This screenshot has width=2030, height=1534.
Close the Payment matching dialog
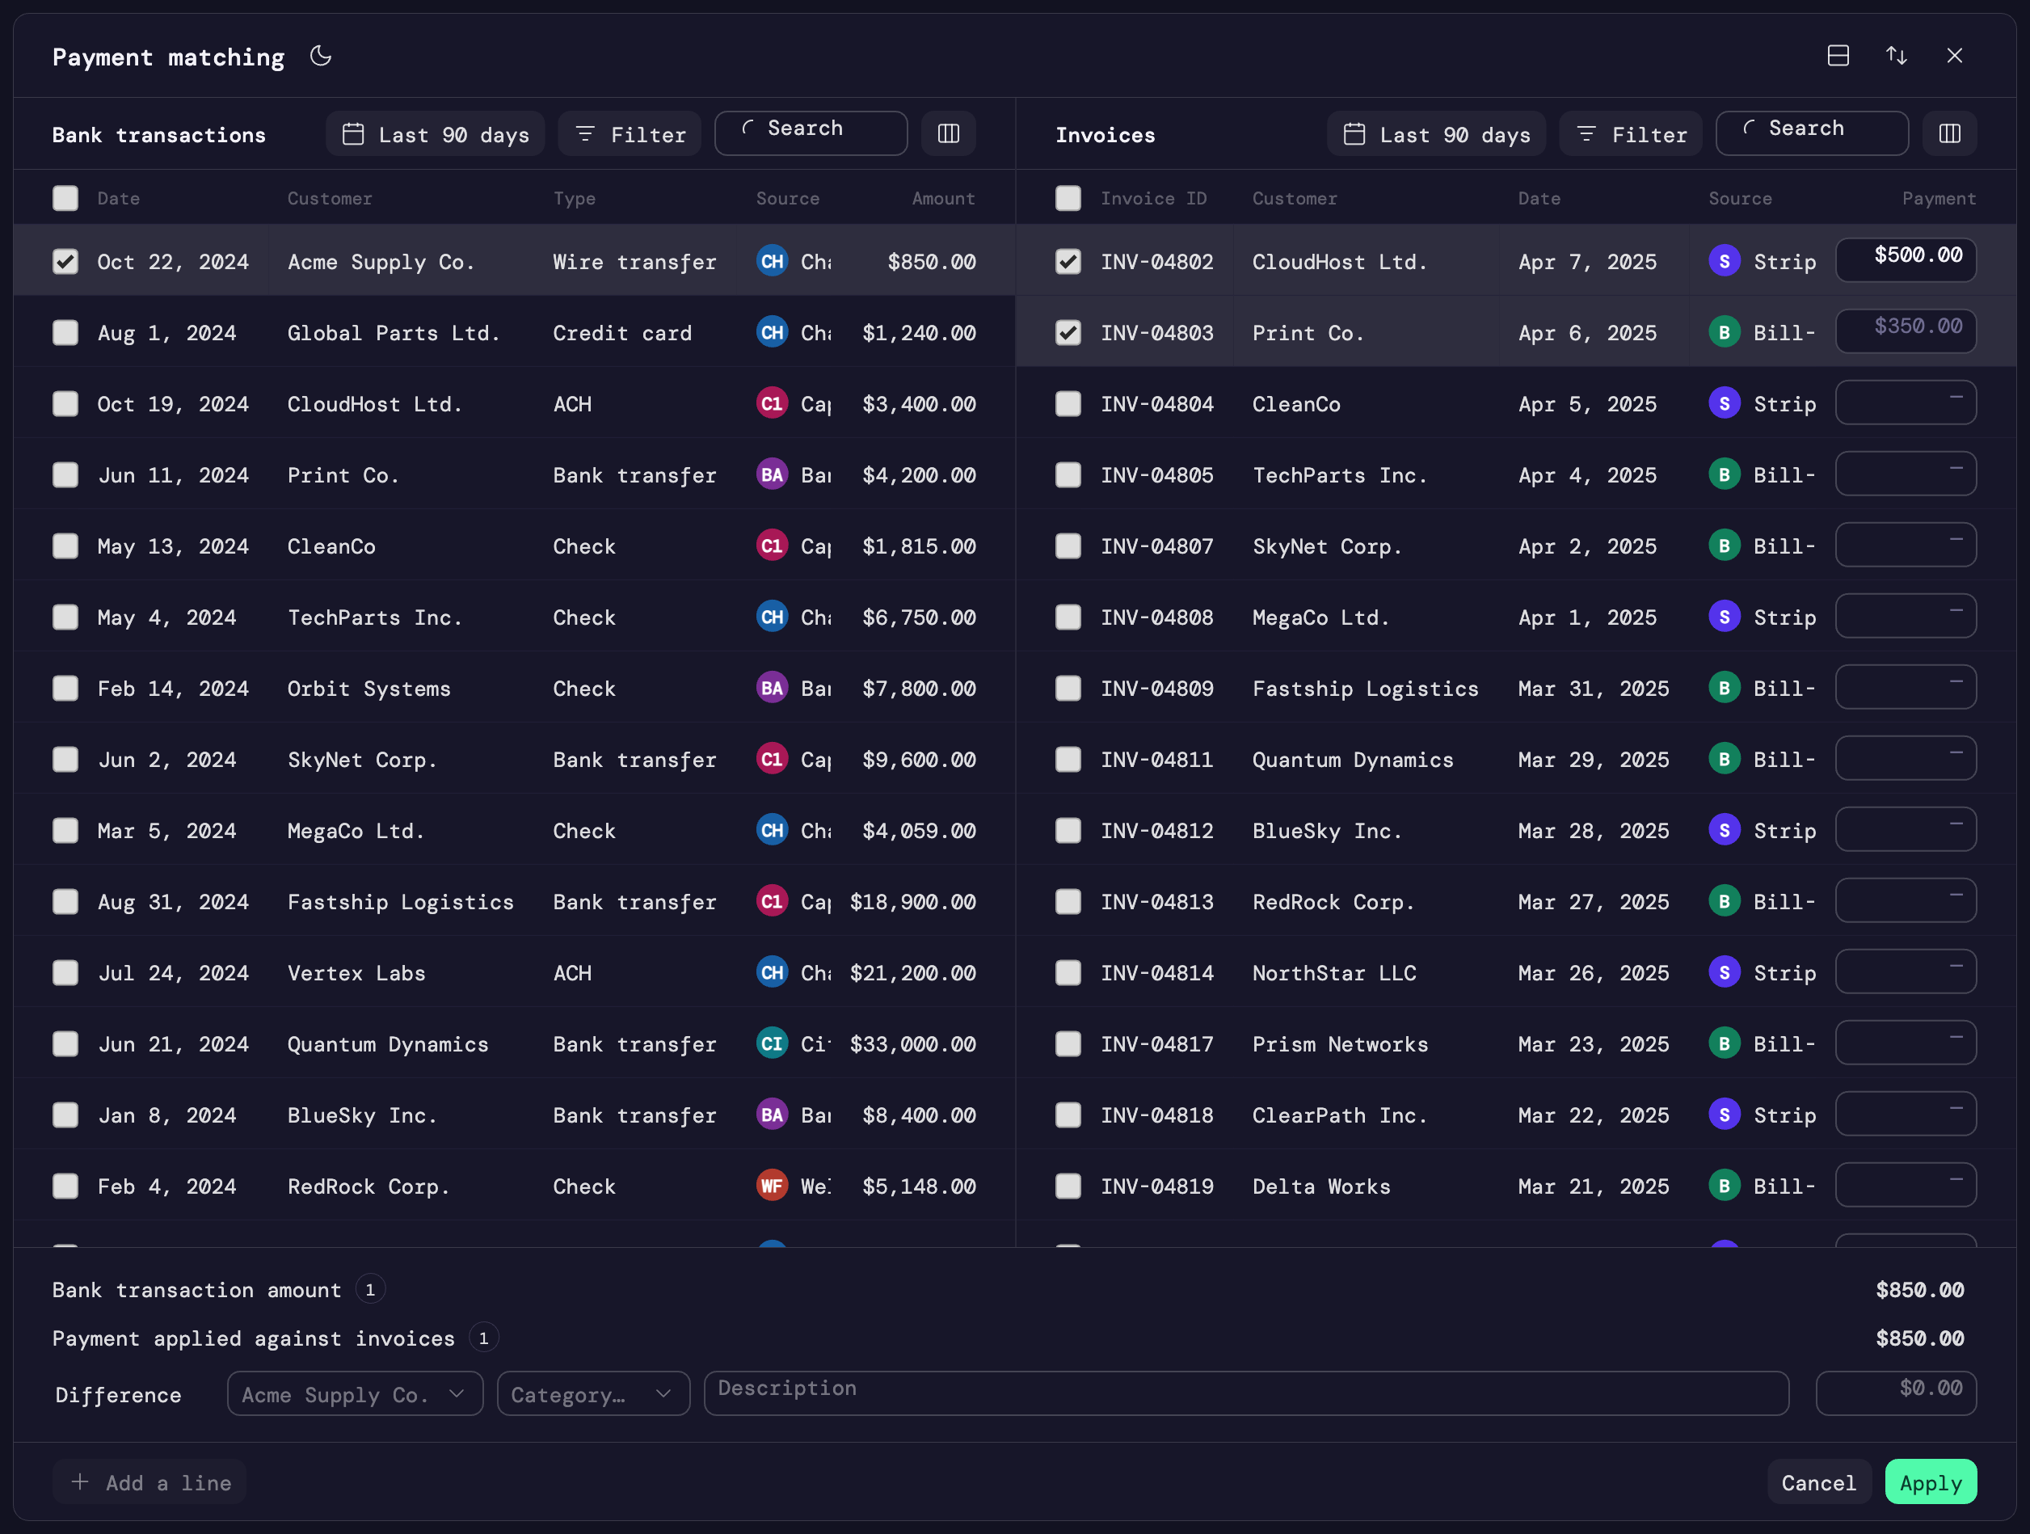pyautogui.click(x=1955, y=56)
